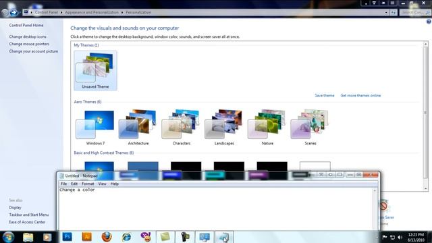Apply the Architecture theme

click(138, 128)
